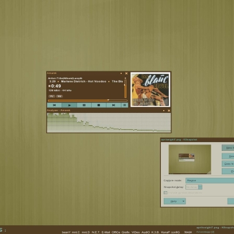This screenshot has height=234, width=234.
Task: Adjust the Amarok vertical volume slider
Action: click(125, 89)
